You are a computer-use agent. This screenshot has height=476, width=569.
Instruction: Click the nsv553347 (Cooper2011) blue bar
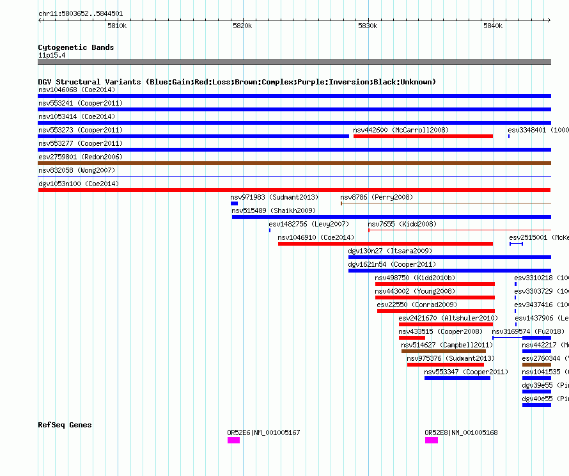(457, 378)
